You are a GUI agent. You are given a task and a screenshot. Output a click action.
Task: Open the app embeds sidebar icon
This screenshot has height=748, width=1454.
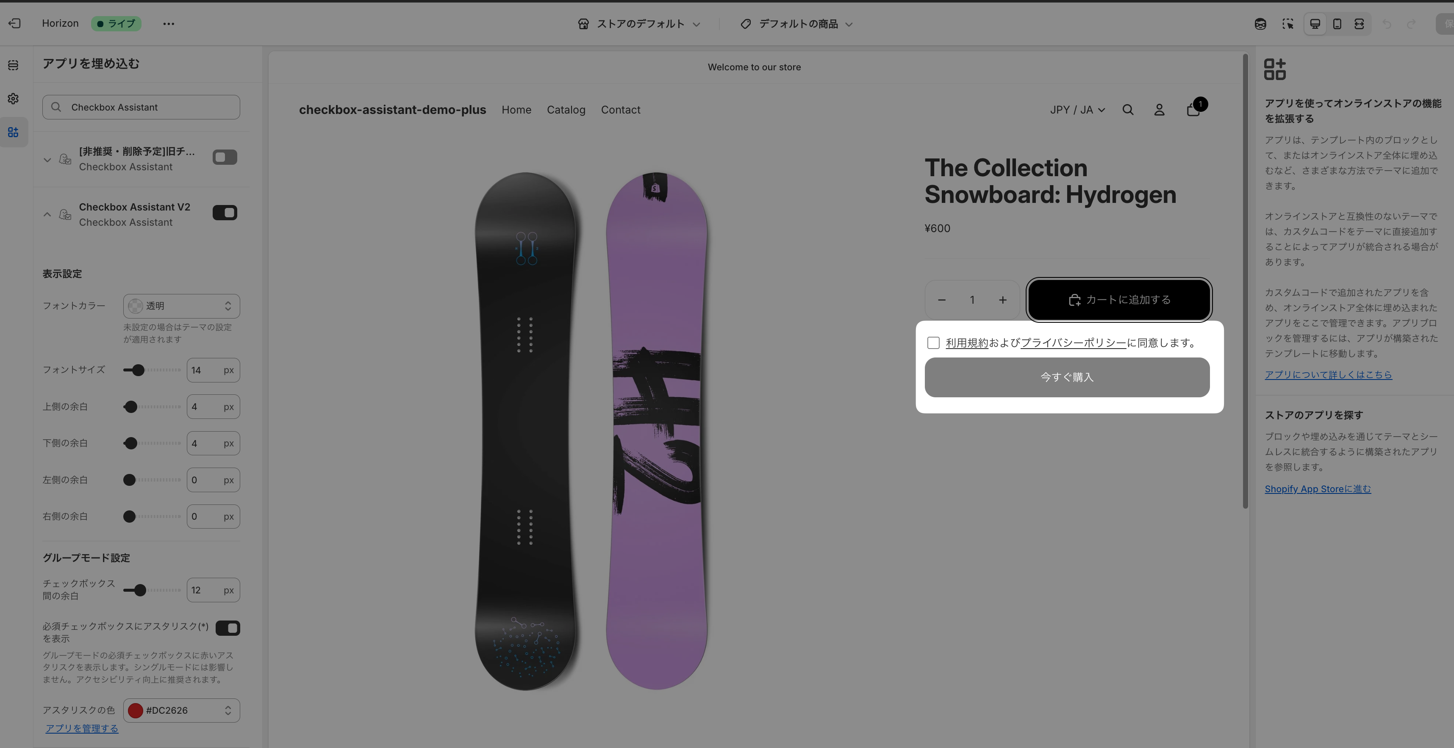tap(14, 133)
